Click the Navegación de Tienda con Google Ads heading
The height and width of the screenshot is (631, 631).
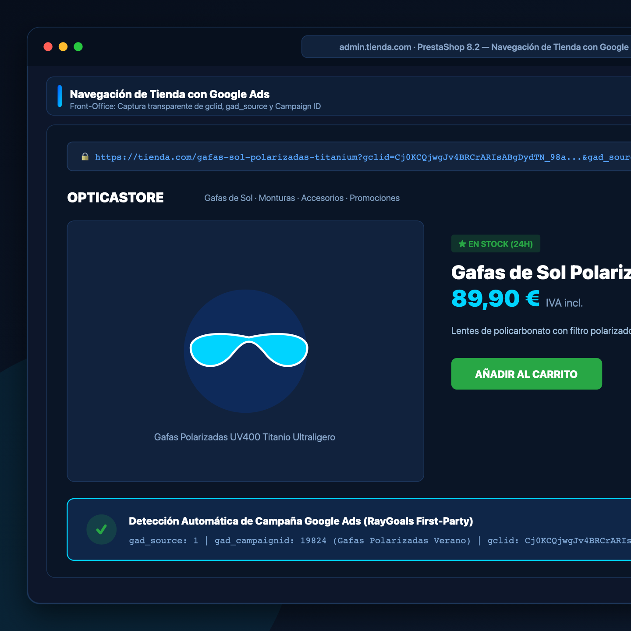170,94
